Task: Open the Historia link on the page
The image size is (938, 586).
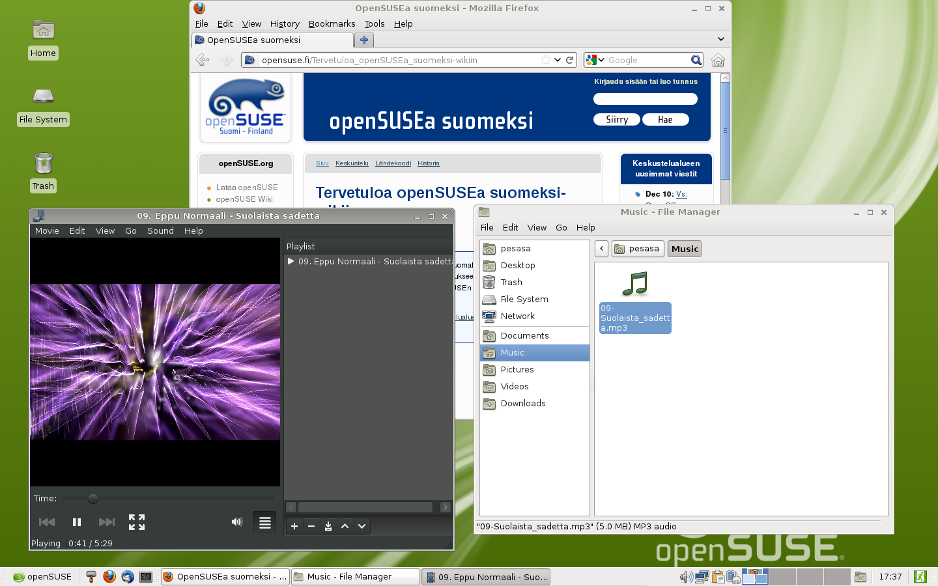Action: 429,163
